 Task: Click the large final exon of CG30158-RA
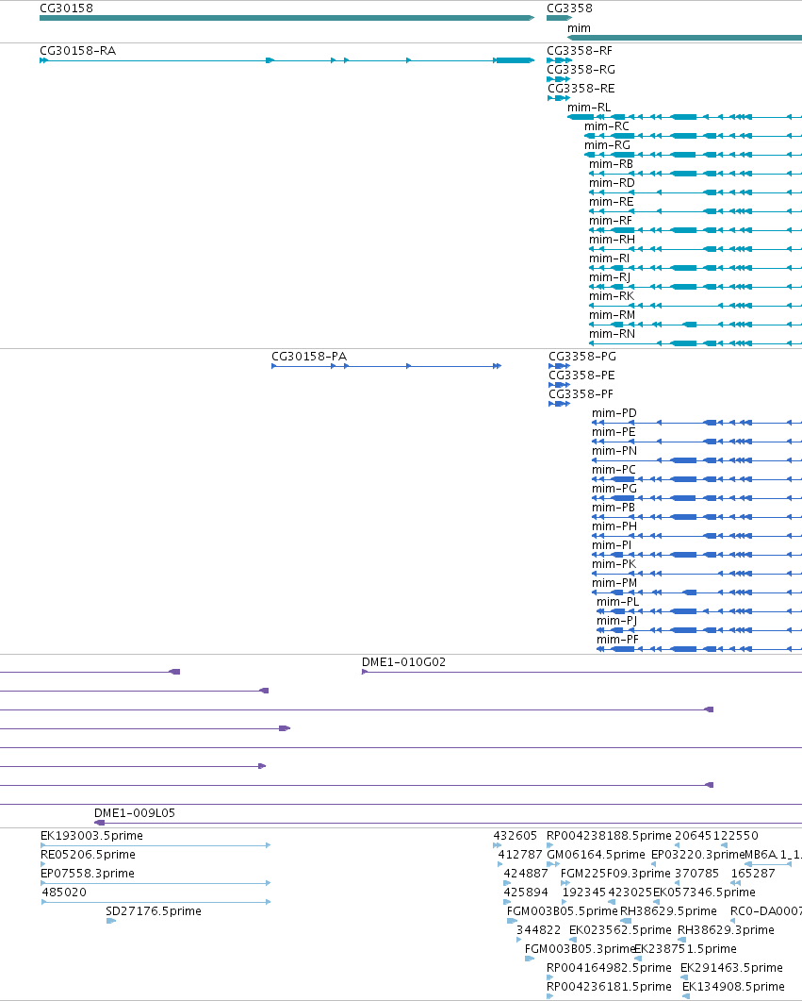point(515,60)
